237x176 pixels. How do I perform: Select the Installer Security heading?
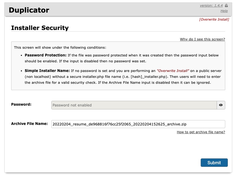[x=40, y=28]
